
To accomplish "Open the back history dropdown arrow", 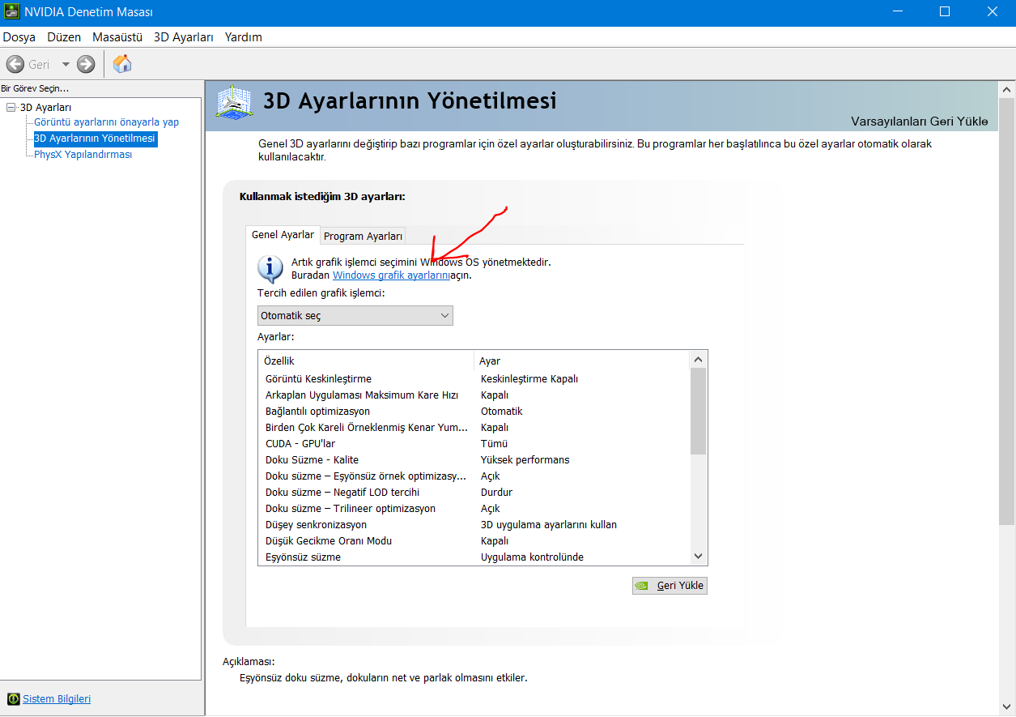I will 66,65.
